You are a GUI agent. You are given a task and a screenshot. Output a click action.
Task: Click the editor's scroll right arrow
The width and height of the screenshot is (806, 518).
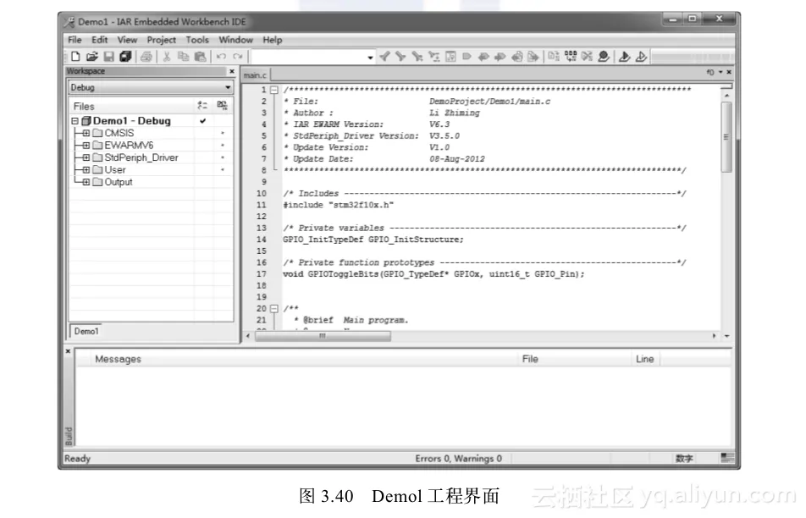click(714, 336)
